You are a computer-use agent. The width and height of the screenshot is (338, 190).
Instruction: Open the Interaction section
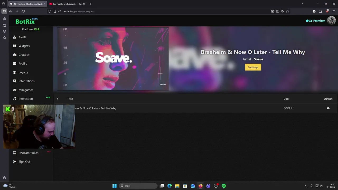click(26, 99)
